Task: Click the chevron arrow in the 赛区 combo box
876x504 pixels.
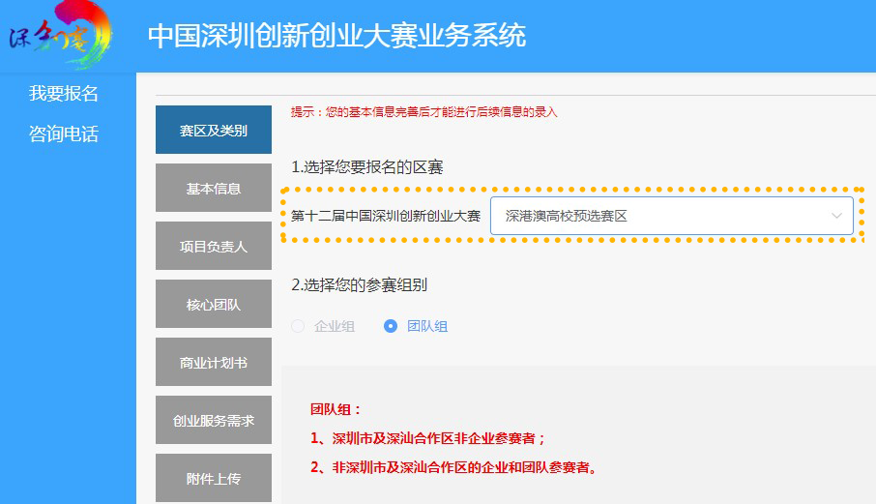Action: click(836, 216)
